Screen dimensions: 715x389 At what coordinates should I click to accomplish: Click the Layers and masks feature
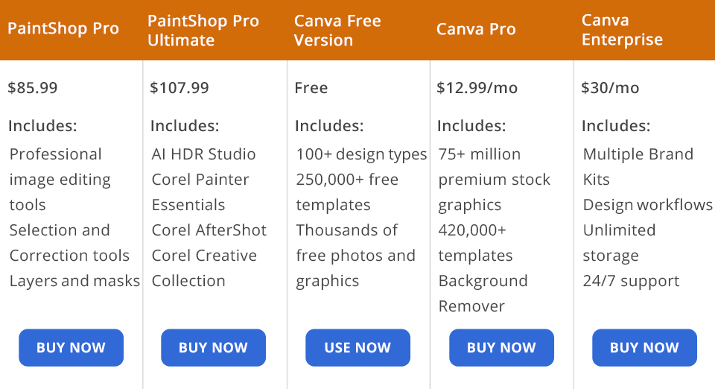tap(74, 281)
